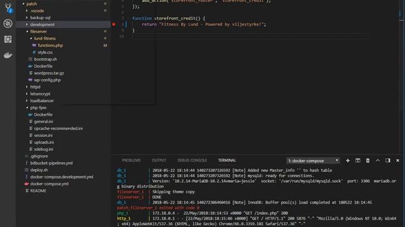Open general.ini file
405x227 pixels.
(44, 122)
